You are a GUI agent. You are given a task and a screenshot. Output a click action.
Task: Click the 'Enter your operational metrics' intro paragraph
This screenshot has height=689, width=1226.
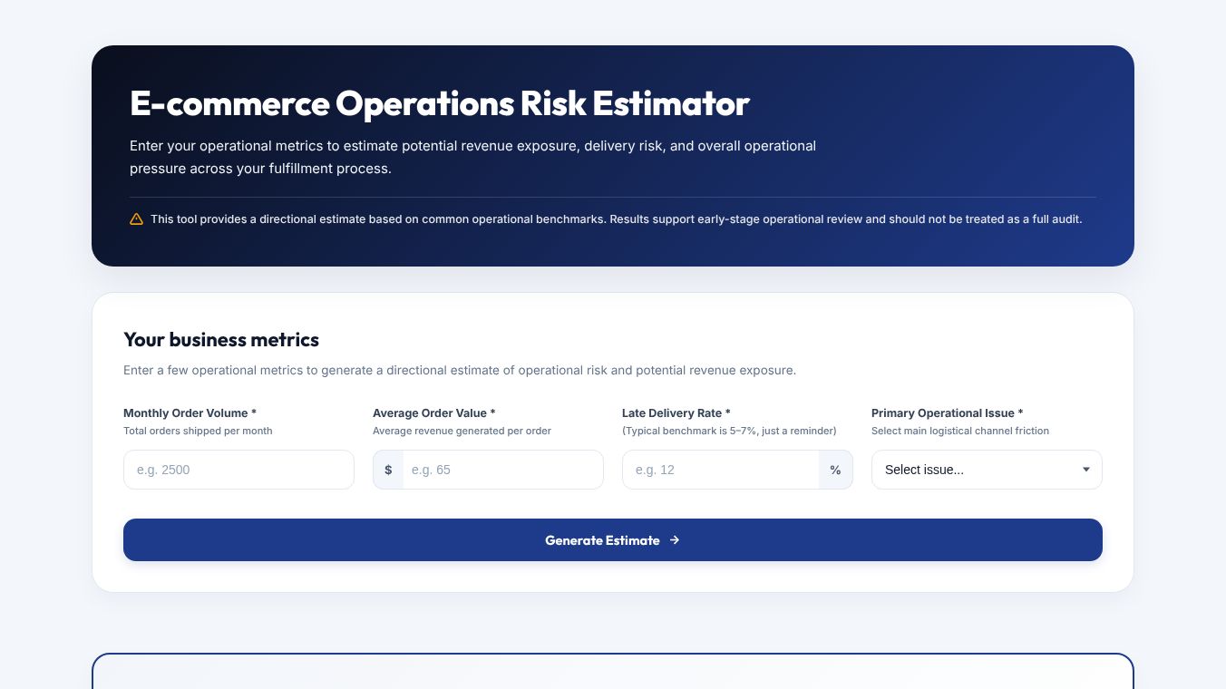472,157
